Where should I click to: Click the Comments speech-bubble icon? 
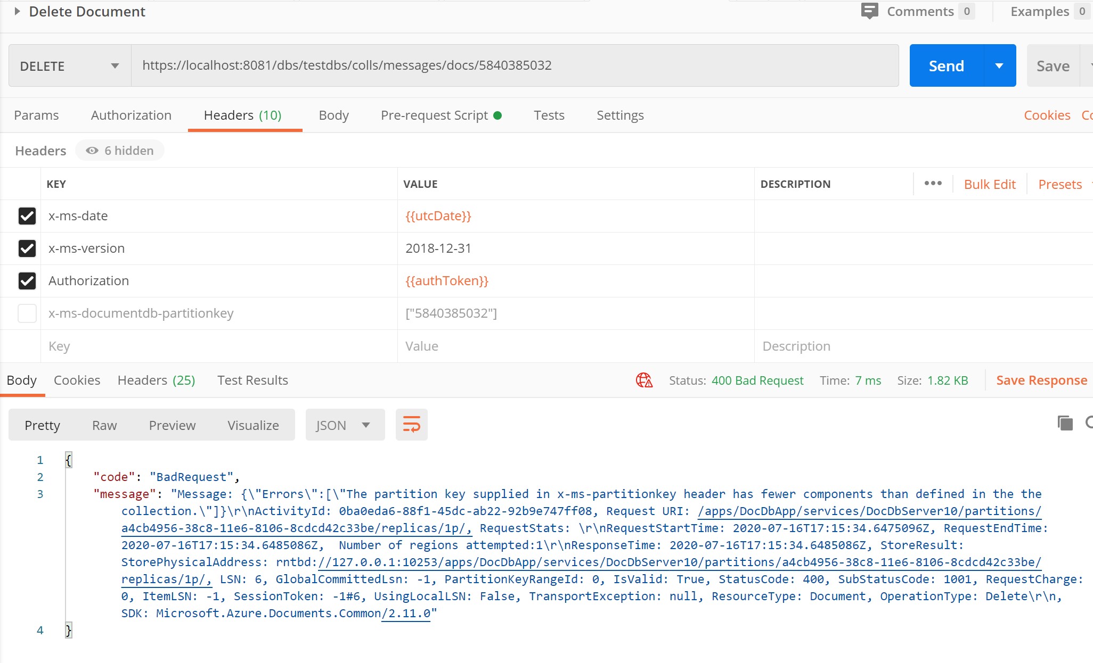coord(870,11)
